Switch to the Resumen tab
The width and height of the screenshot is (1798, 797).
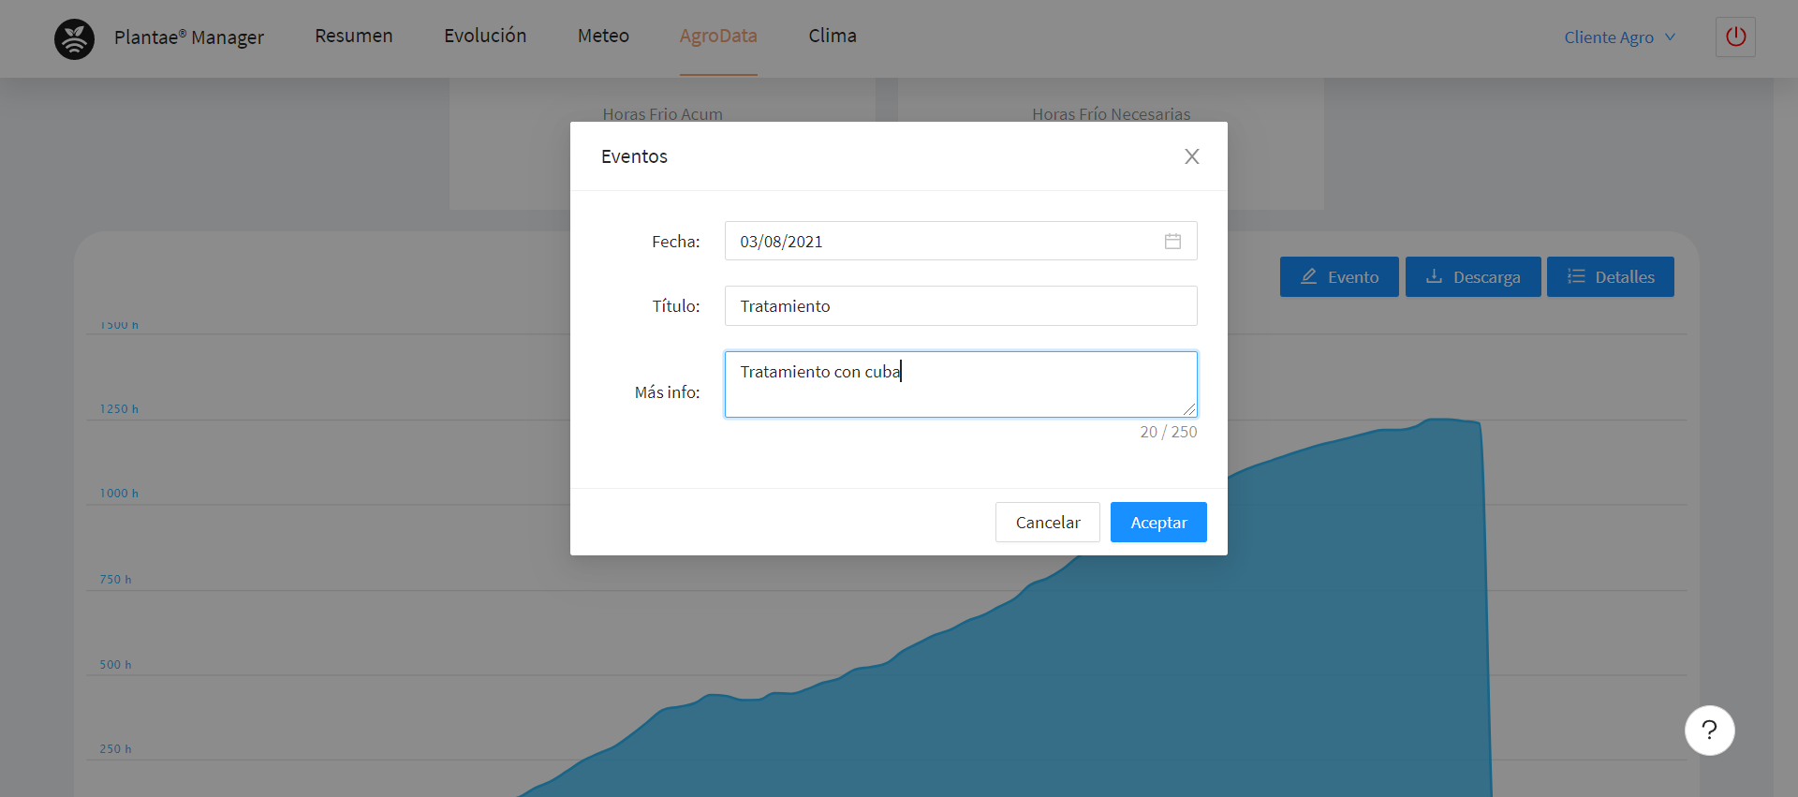coord(353,36)
